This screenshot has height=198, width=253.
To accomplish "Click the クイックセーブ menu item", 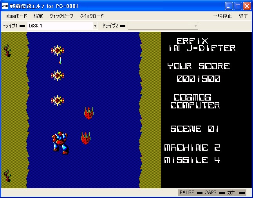I will click(61, 16).
